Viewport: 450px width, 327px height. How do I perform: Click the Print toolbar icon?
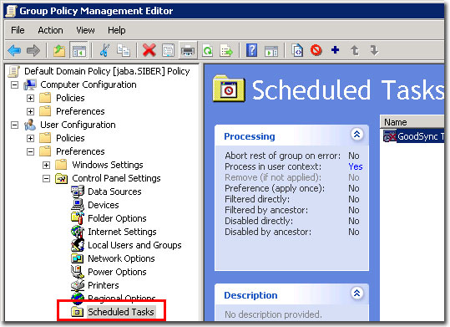pyautogui.click(x=188, y=51)
